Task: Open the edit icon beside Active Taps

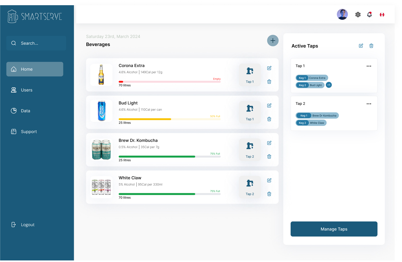Action: (x=361, y=45)
